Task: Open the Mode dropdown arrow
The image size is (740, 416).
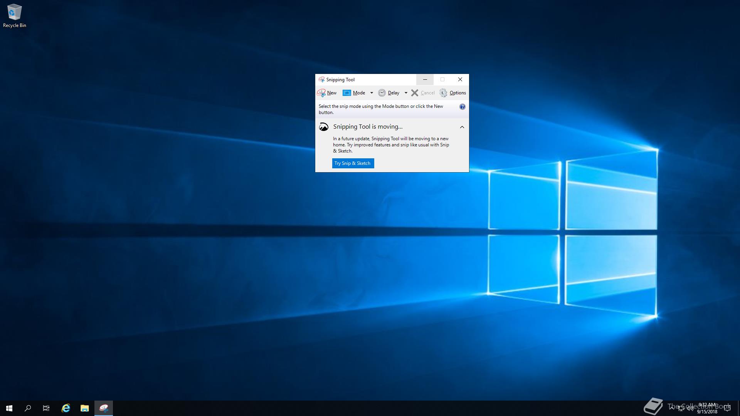Action: (x=372, y=93)
